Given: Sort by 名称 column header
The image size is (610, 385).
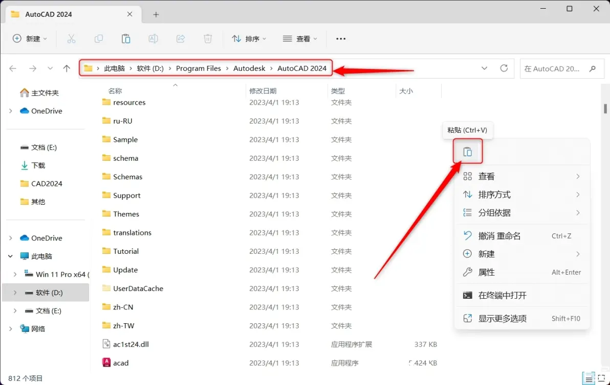Looking at the screenshot, I should pos(115,91).
